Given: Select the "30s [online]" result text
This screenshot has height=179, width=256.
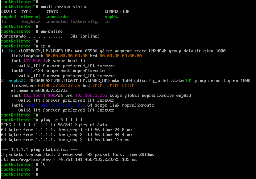Looking at the screenshot, I should tap(85, 36).
